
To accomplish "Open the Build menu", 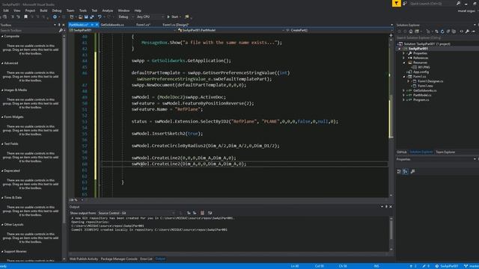I will tap(43, 10).
